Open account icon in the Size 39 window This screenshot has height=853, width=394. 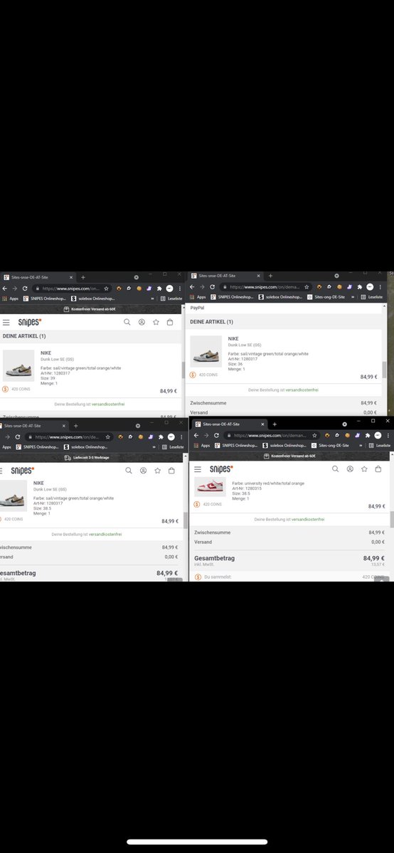tap(142, 322)
